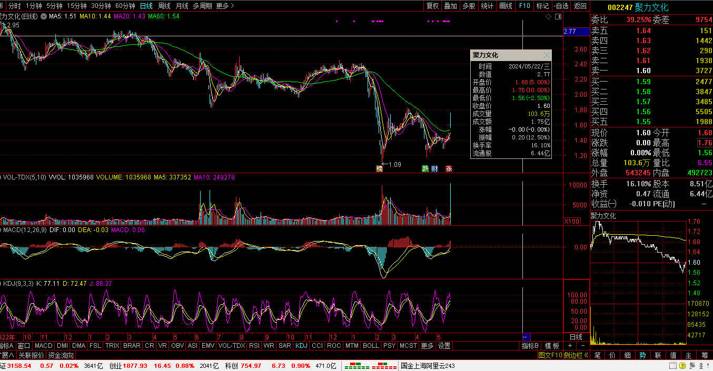Open the 关联报价 tab
713x371 pixels.
pyautogui.click(x=32, y=355)
